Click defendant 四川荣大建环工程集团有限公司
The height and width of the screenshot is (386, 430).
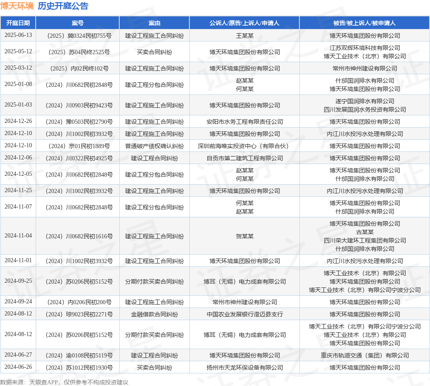365,240
